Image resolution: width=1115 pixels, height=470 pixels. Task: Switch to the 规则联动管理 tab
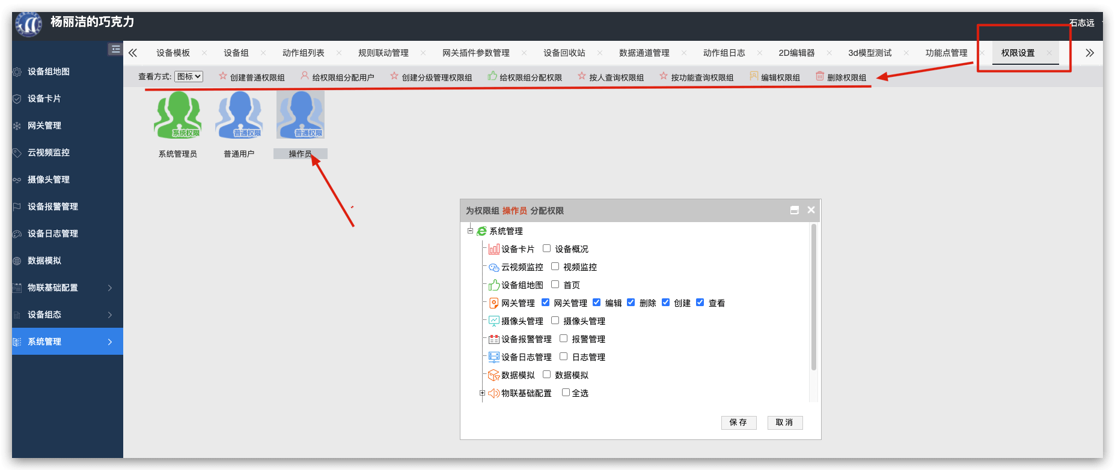click(x=383, y=53)
